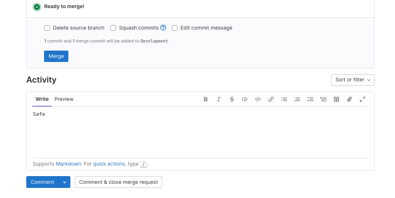The width and height of the screenshot is (395, 198).
Task: Insert a quote block
Action: 245,99
